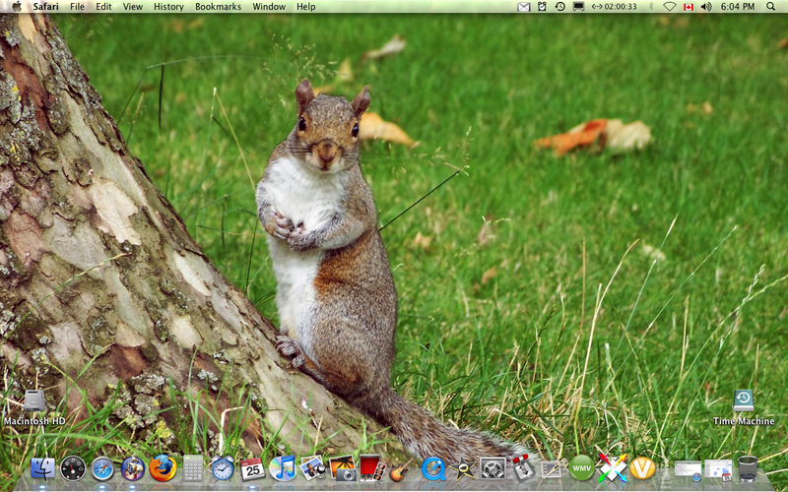Select the Time Machine desktop drive
Viewport: 788px width, 492px height.
pyautogui.click(x=744, y=408)
